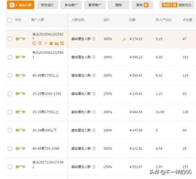196x179 pixels.
Task: Click the 修改溢价 button
Action: coord(48,5)
